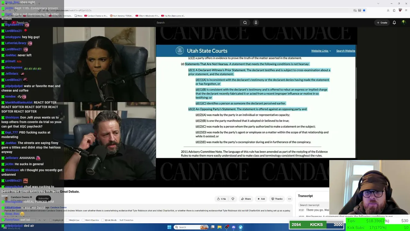The width and height of the screenshot is (410, 231).
Task: Click chat username 'ManWhoBlanksAlot'
Action: [x=19, y=103]
